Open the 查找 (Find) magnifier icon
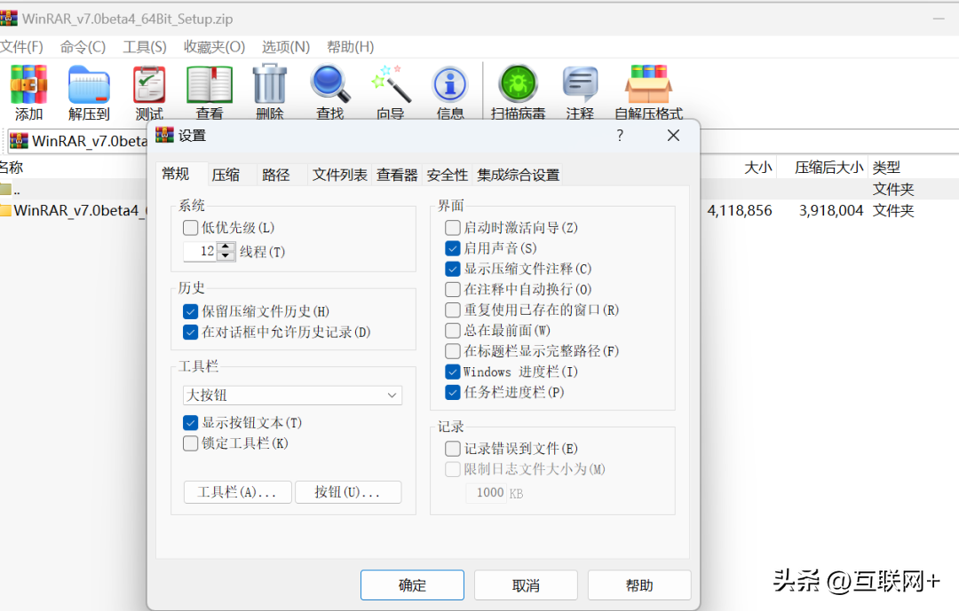Image resolution: width=959 pixels, height=611 pixels. point(330,83)
